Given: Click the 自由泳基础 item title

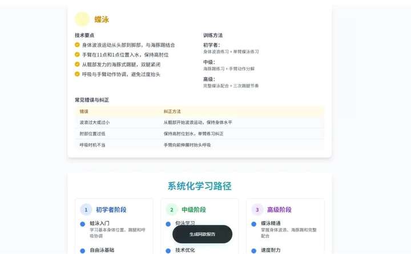Looking at the screenshot, I should click(102, 250).
